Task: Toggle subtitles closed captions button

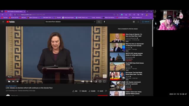Action: pos(87,82)
